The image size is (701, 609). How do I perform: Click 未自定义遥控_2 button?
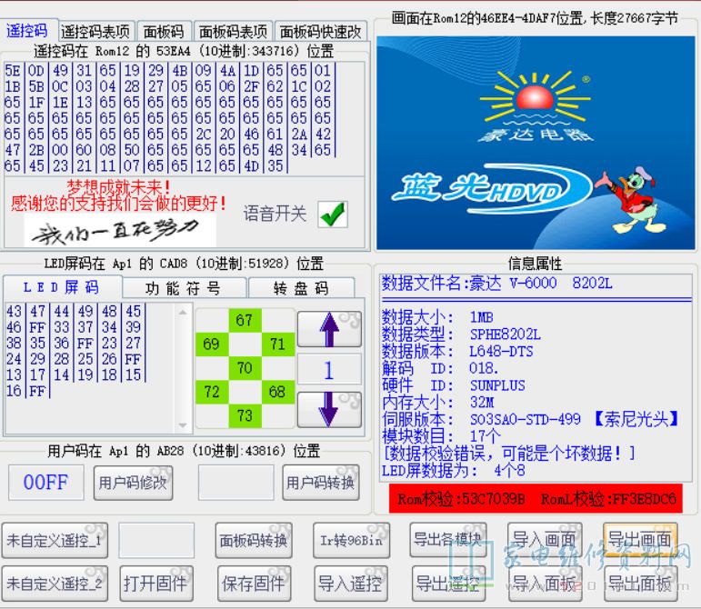55,584
